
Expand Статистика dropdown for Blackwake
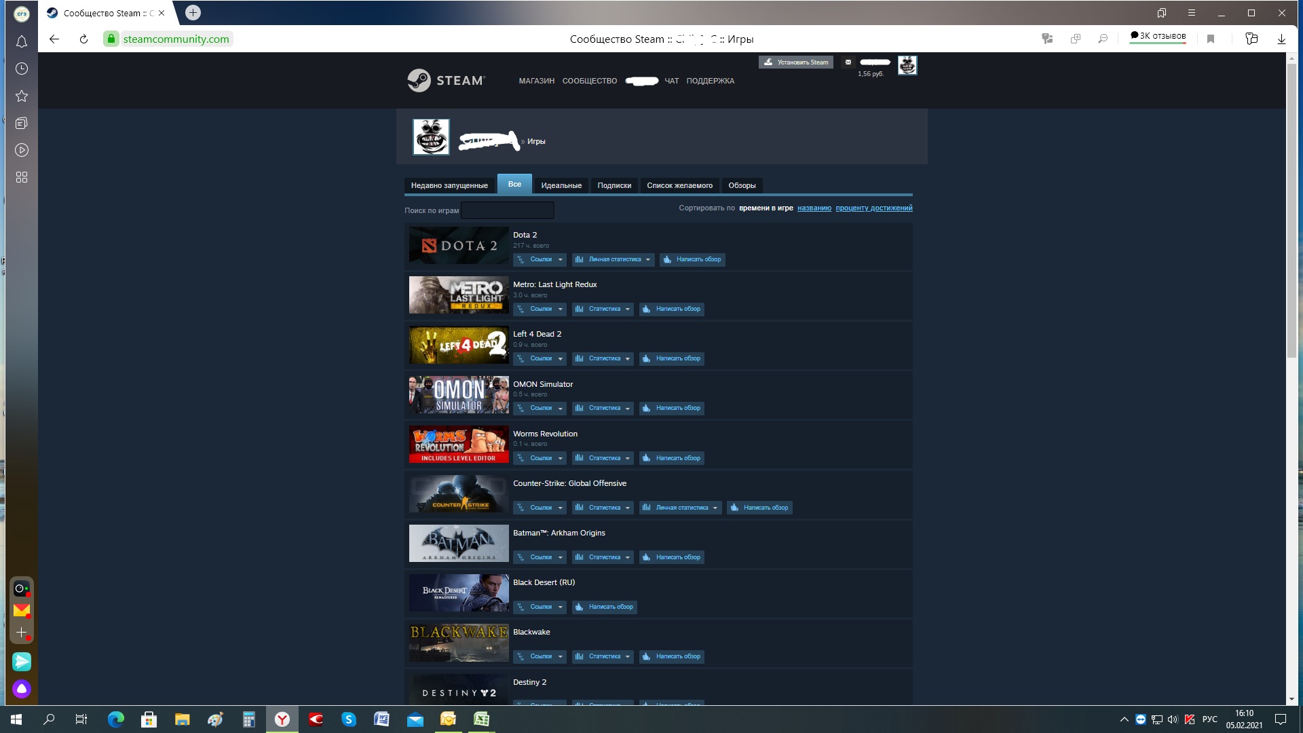coord(603,656)
